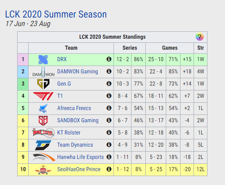Show info icon for Afreeca Freecs
The height and width of the screenshot is (185, 225).
(109, 108)
